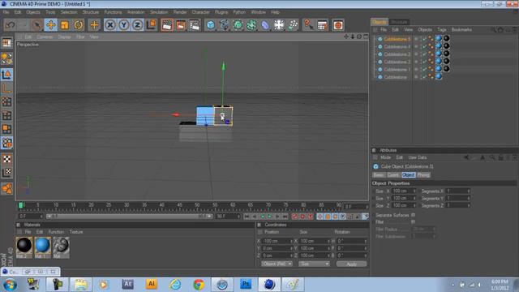Screen dimensions: 519x292
Task: Open the Size dropdown in Coordinates
Action: [314, 264]
